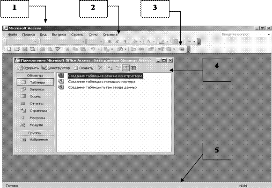Click the Paste icon in toolbar
Screen dimensions: 272x188
click(83, 49)
